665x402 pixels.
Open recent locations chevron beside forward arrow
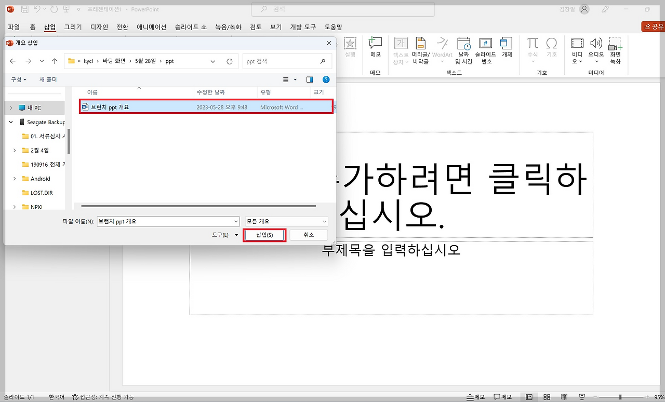tap(42, 61)
